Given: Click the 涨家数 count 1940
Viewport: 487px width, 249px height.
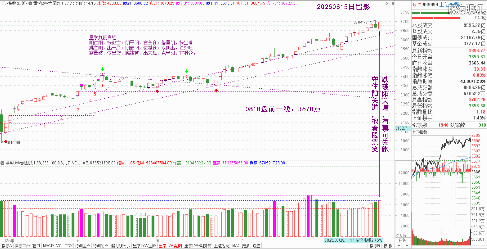Looking at the screenshot, I should pyautogui.click(x=443, y=125).
